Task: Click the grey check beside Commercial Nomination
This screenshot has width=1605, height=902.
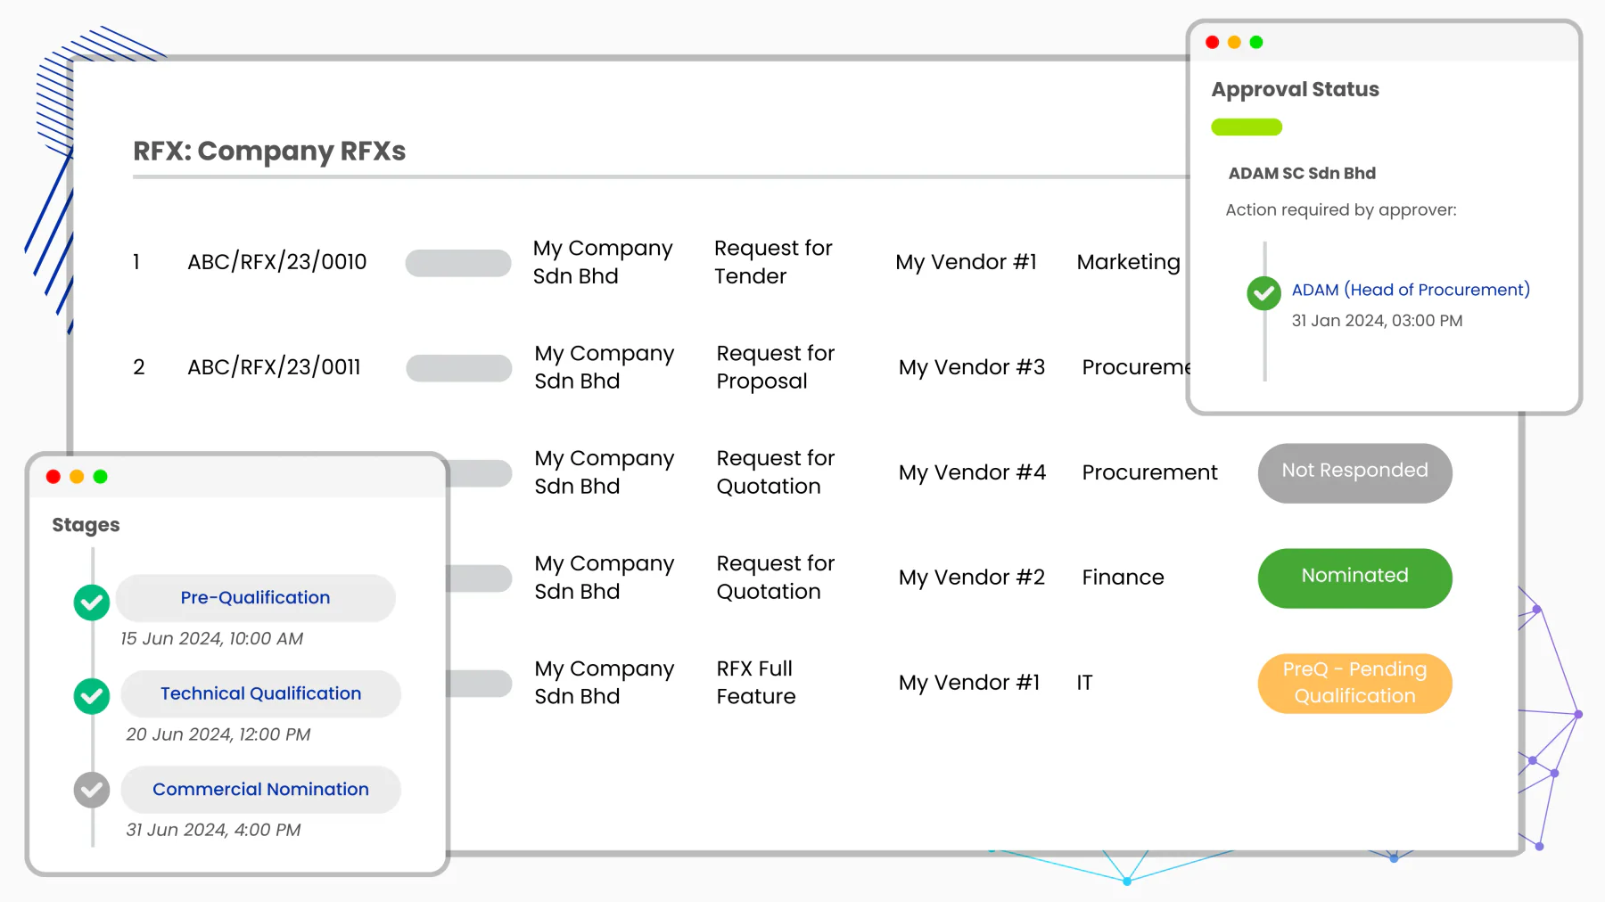Action: click(92, 790)
